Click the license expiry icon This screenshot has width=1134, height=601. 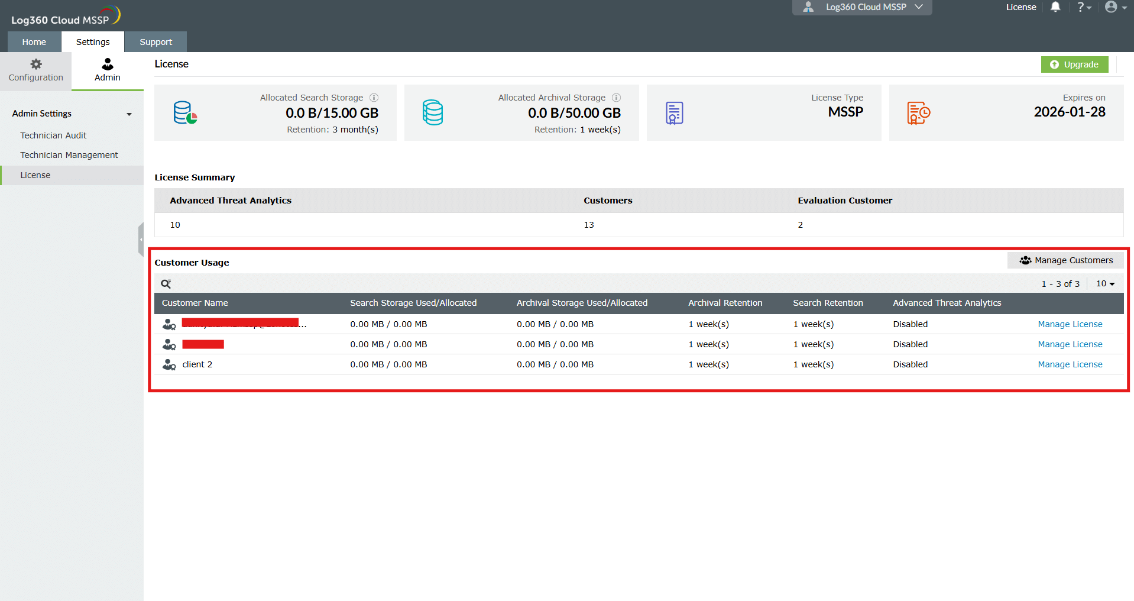[919, 113]
